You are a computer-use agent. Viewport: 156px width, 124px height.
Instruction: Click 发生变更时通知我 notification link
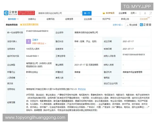(x=30, y=25)
